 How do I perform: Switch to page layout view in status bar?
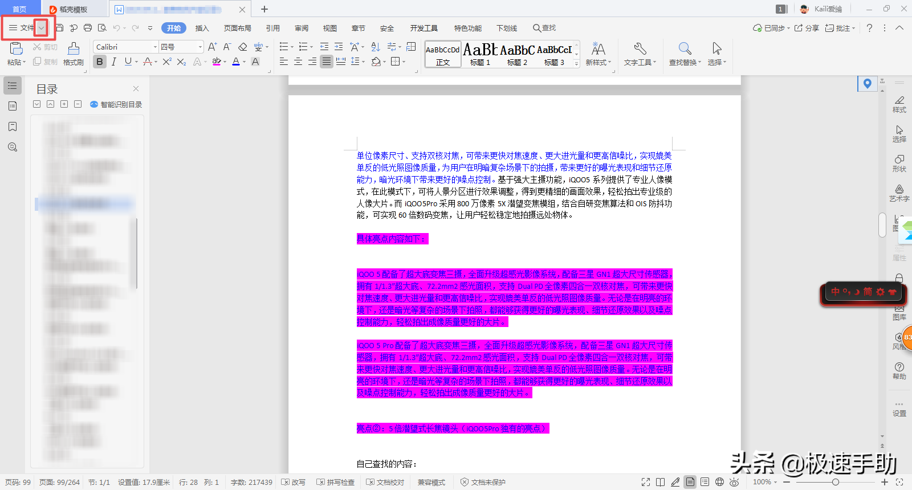690,482
